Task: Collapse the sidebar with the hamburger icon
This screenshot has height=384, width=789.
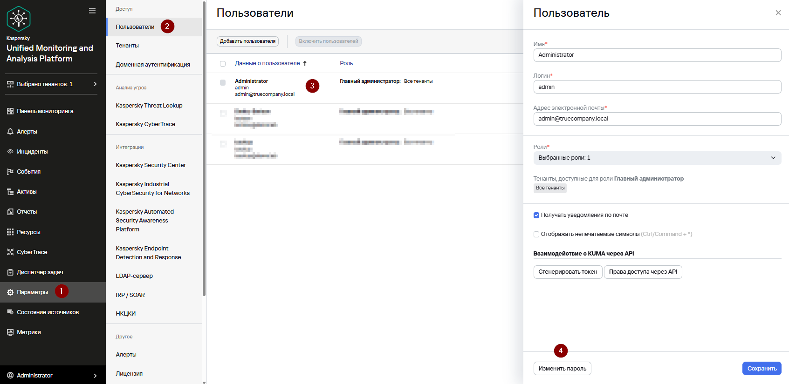Action: coord(92,11)
